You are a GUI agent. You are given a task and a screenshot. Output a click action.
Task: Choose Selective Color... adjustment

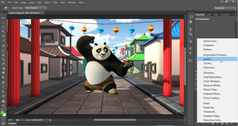point(217,120)
